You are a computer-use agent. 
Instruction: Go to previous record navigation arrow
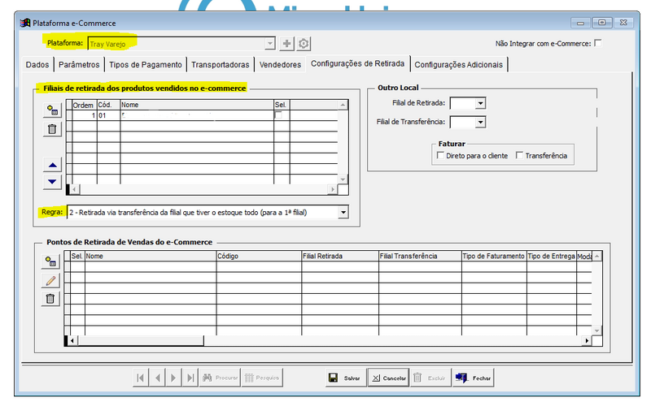coord(157,378)
